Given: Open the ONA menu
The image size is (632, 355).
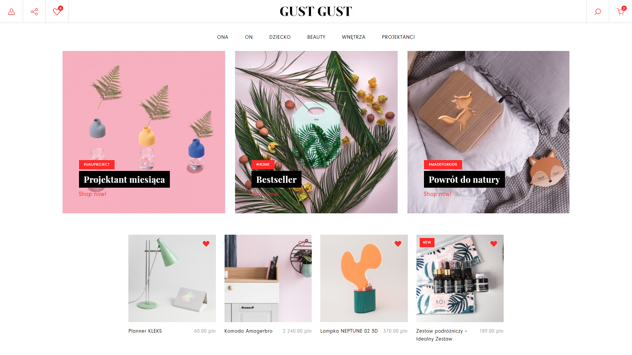Looking at the screenshot, I should point(223,37).
